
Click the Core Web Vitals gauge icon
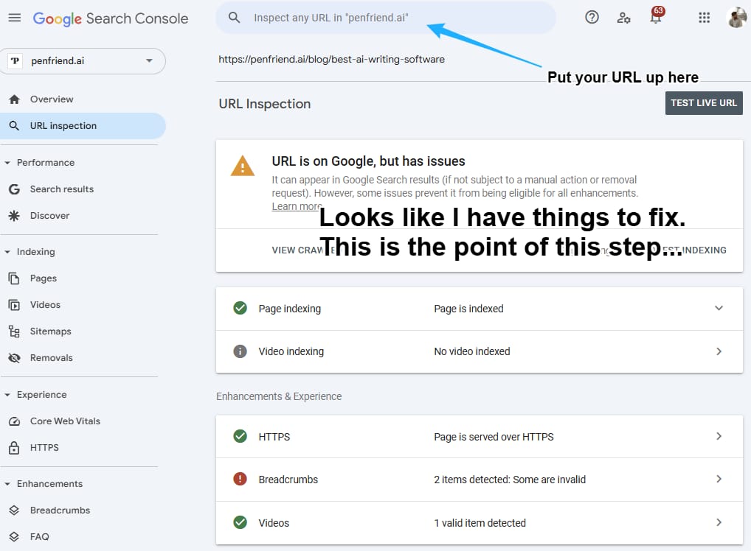14,421
